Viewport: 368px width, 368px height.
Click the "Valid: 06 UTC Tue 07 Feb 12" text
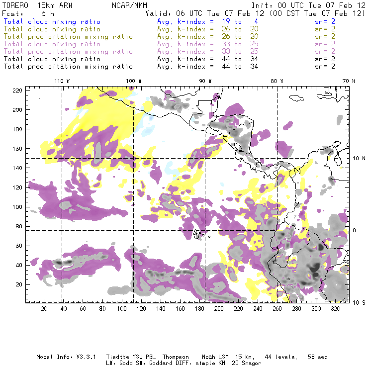(205, 13)
